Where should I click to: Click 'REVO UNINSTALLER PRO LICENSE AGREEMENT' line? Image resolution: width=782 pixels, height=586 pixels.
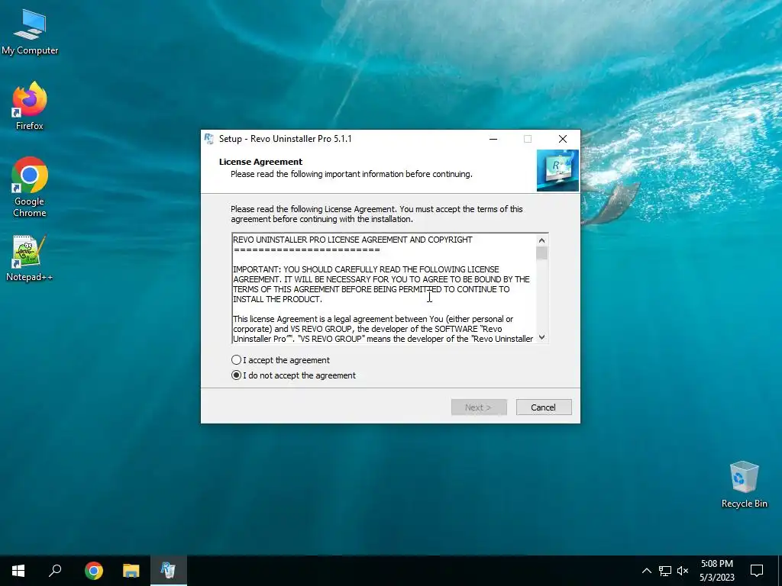click(353, 240)
